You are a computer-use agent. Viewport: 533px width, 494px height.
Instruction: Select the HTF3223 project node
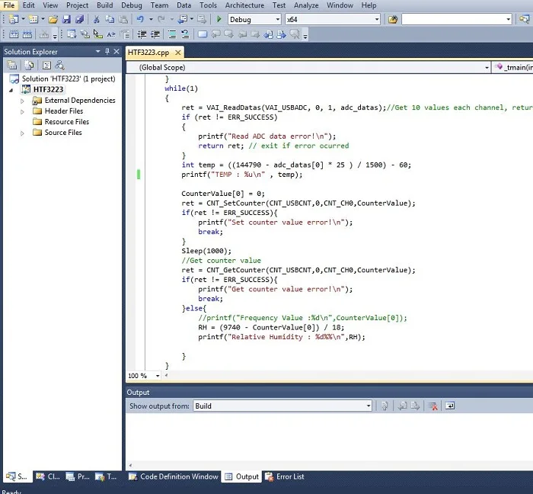coord(48,90)
